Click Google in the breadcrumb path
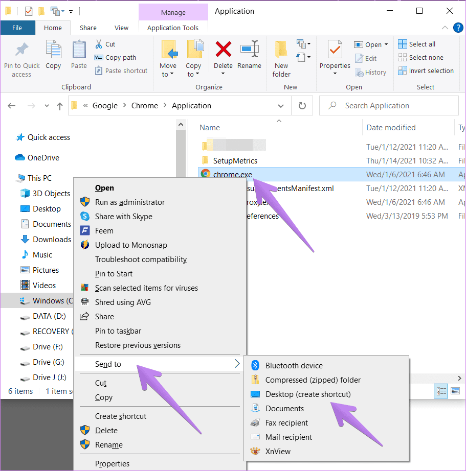Viewport: 466px width, 471px height. pos(105,106)
